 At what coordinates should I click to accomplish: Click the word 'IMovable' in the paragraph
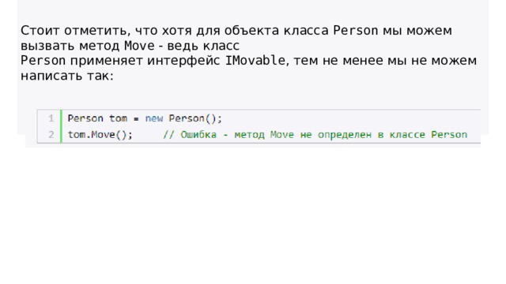click(255, 61)
